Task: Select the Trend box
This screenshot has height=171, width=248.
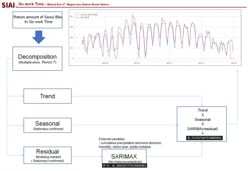Action: tap(47, 96)
